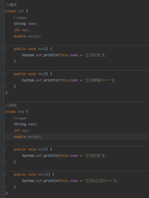Click 'bark' method name

tap(42, 175)
